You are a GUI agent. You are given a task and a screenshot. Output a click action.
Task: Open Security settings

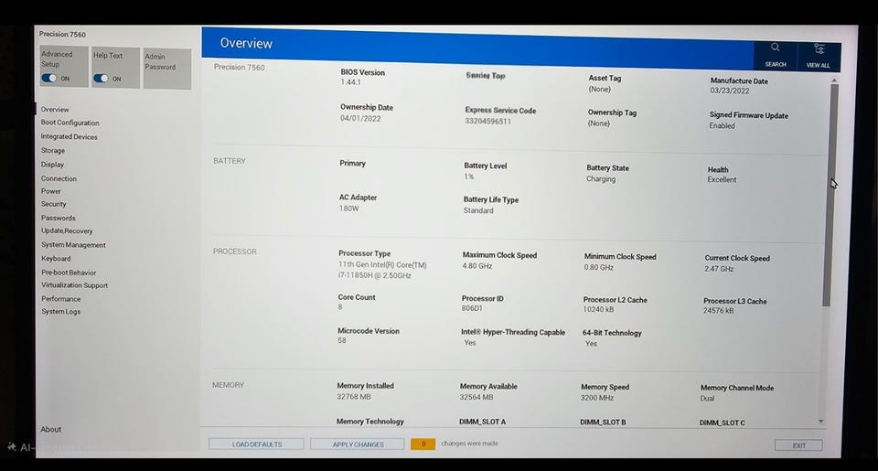point(54,205)
